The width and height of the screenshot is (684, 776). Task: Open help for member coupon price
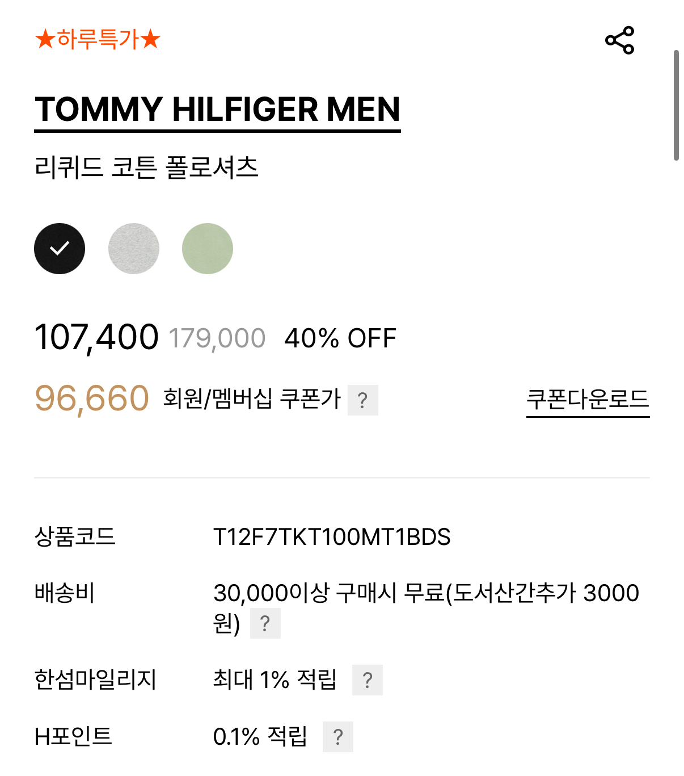tap(362, 400)
